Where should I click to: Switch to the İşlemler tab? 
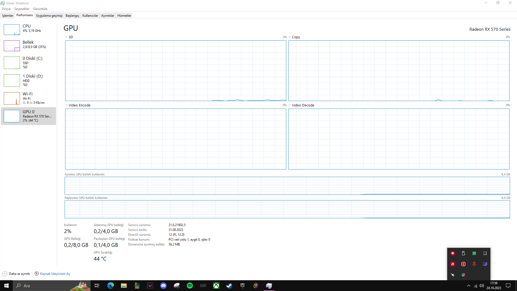click(8, 16)
